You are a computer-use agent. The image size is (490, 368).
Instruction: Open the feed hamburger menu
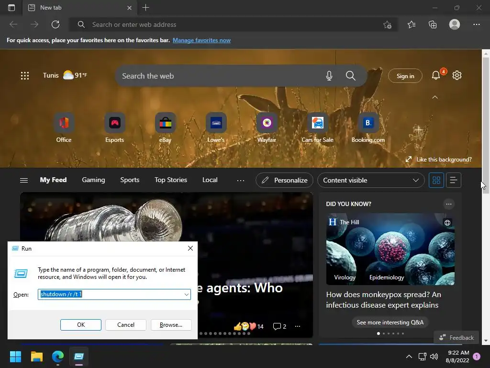click(24, 180)
